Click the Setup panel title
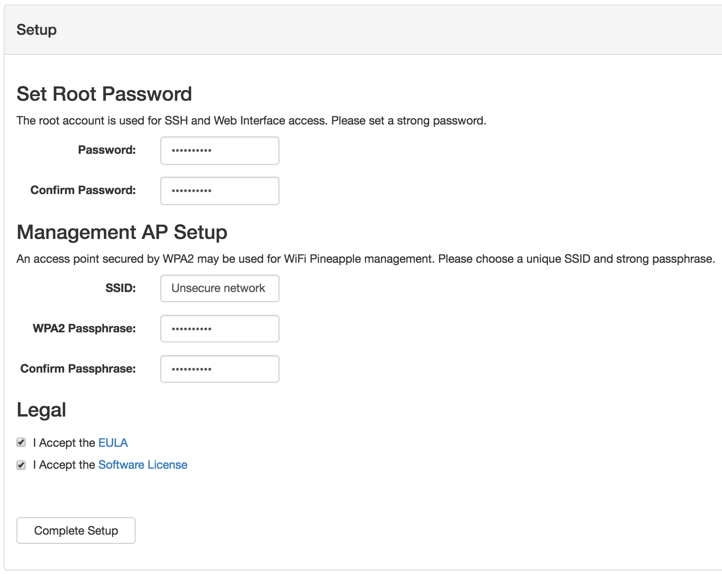Viewport: 722px width, 574px height. (x=37, y=30)
